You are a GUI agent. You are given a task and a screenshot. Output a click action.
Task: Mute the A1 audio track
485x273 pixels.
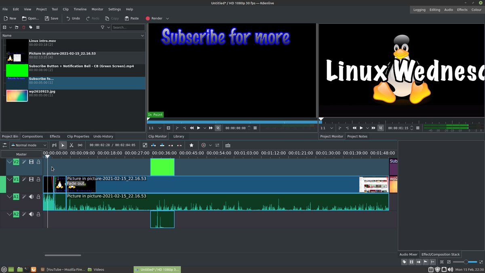(31, 197)
